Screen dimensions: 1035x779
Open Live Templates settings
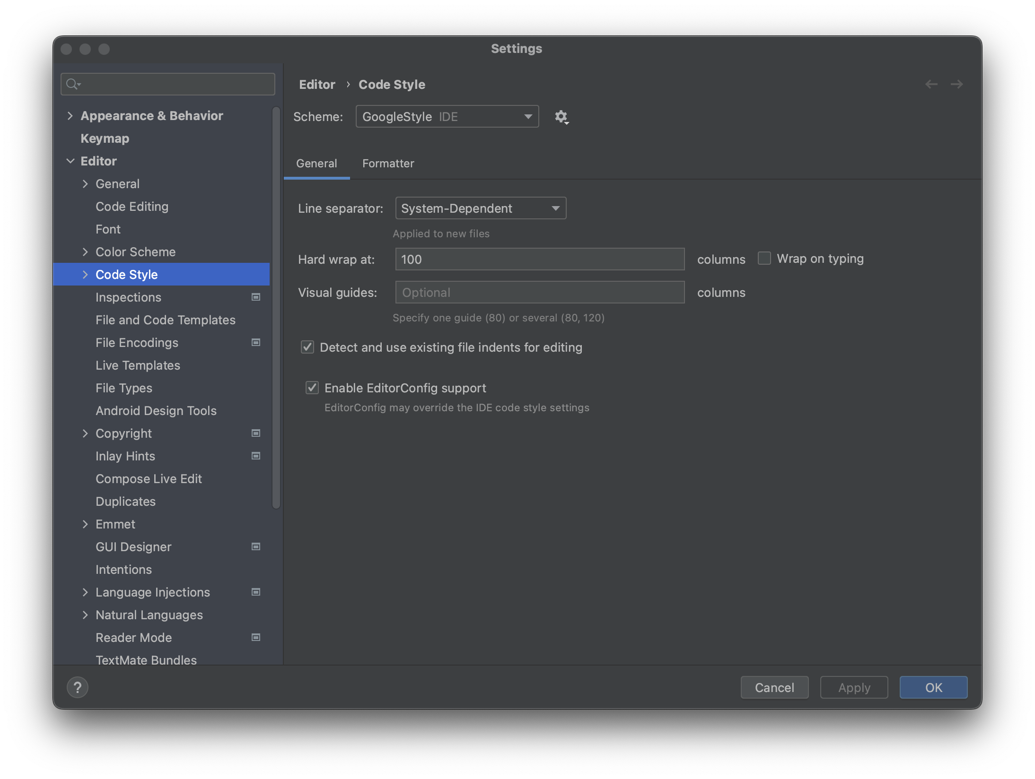138,365
